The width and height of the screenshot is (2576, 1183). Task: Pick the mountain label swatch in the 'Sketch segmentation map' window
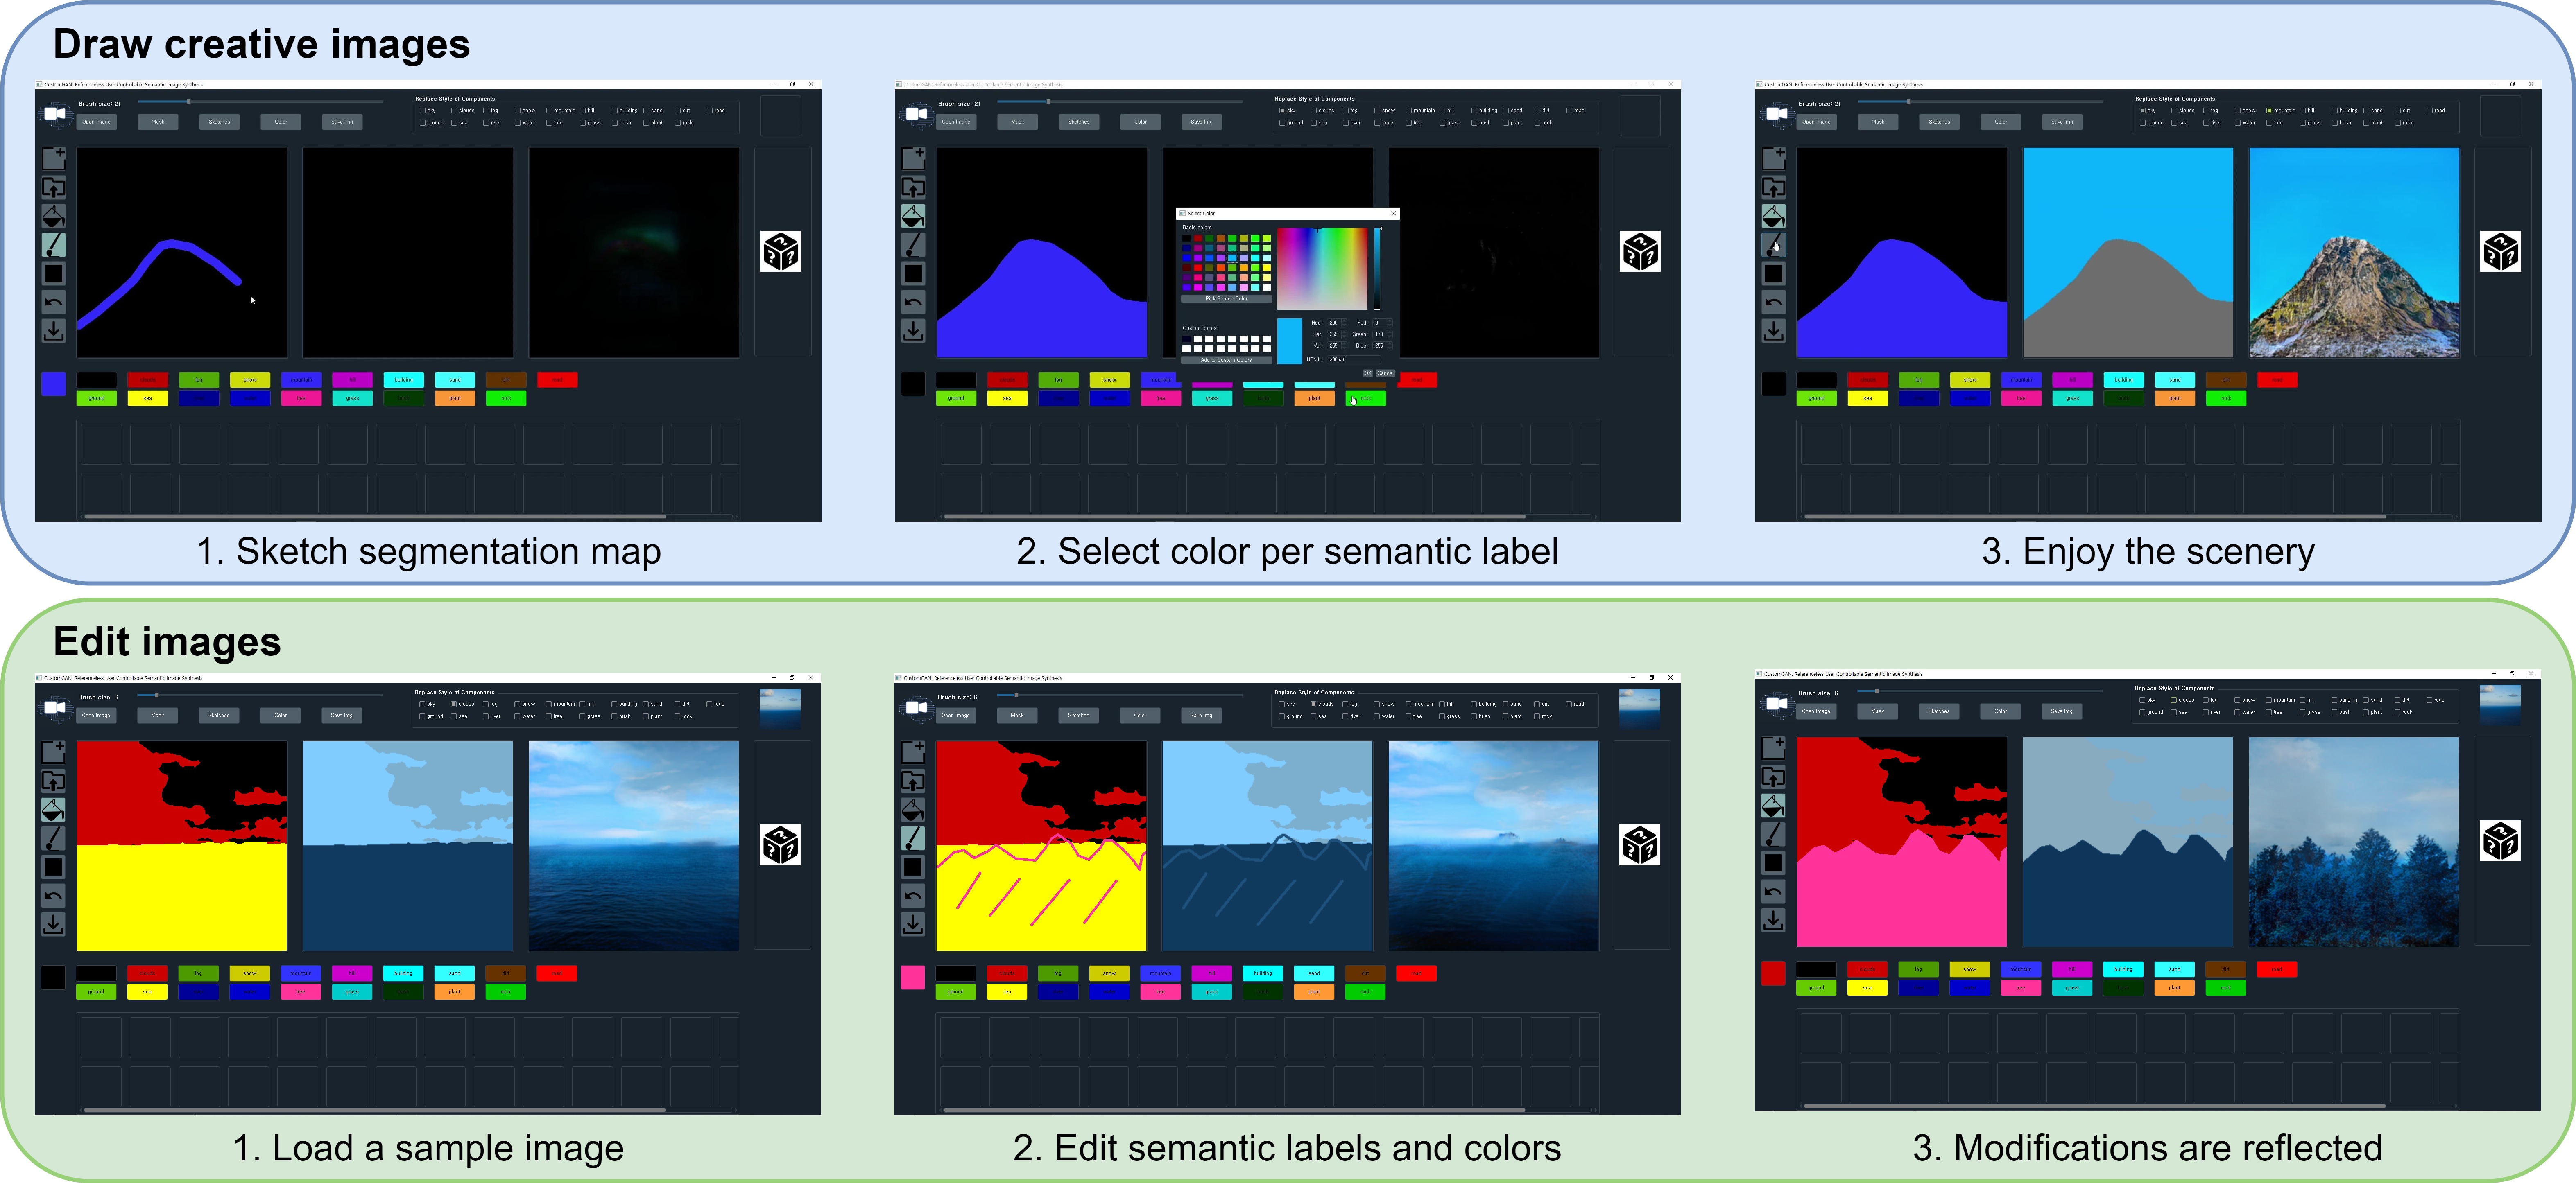point(301,380)
